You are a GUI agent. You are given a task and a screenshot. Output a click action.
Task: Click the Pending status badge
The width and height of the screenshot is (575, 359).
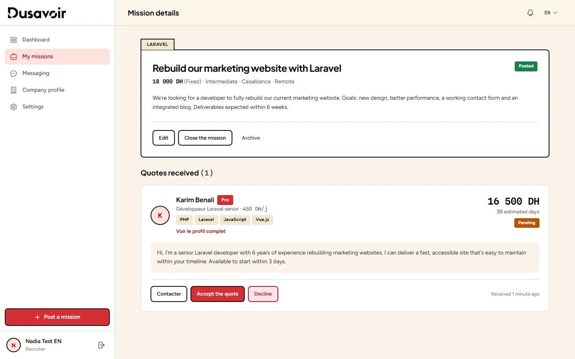[527, 223]
